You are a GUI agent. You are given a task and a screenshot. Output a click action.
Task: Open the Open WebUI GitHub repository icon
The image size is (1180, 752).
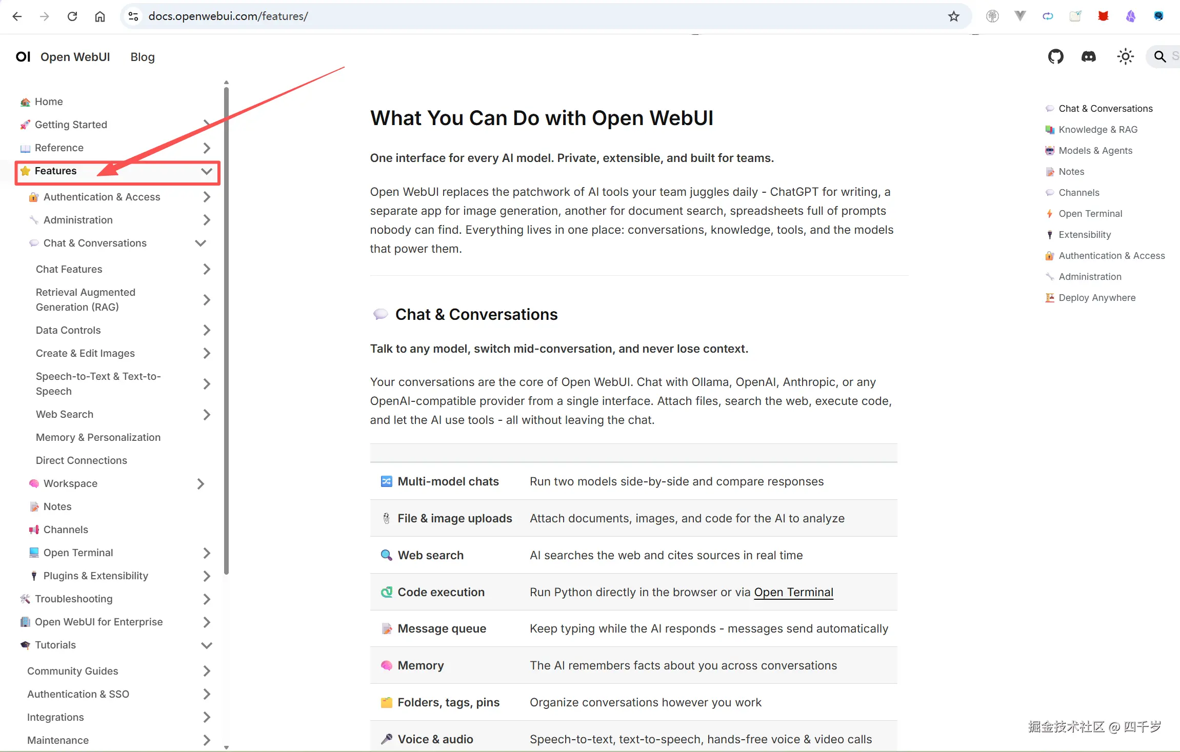(1056, 56)
